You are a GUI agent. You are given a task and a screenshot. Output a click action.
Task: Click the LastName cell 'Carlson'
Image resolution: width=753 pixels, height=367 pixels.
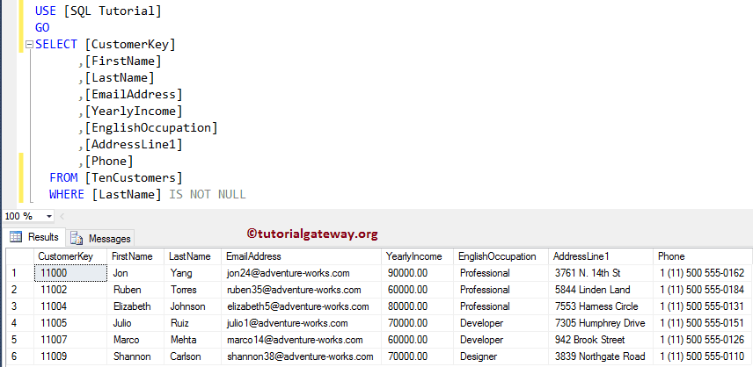click(x=193, y=356)
